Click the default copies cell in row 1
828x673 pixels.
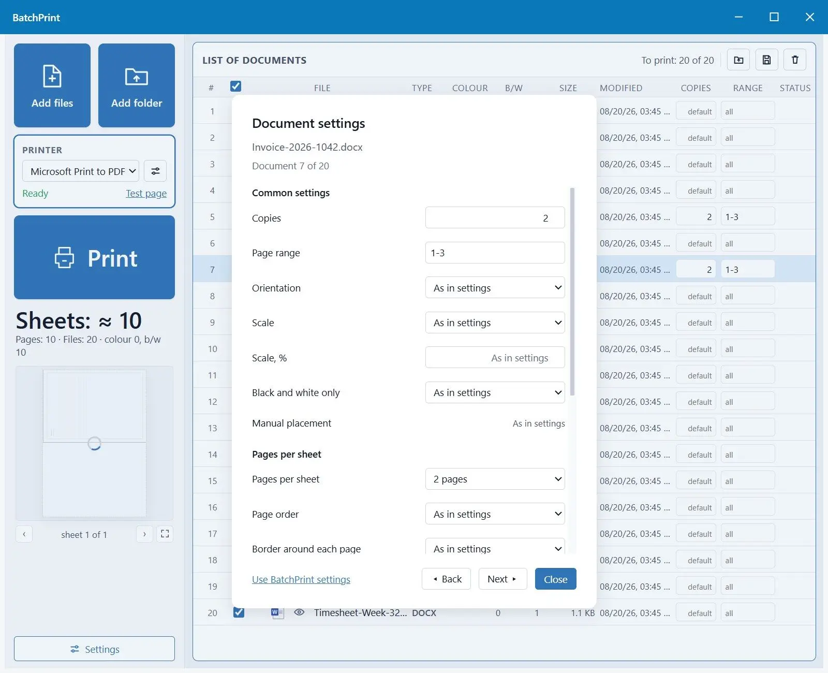pos(696,111)
